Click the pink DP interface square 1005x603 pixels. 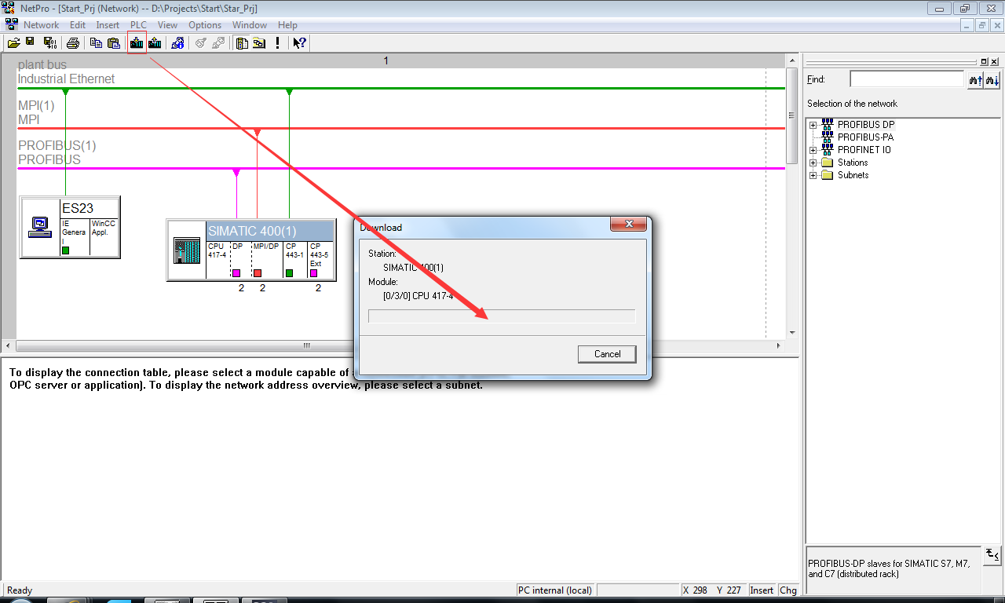236,273
